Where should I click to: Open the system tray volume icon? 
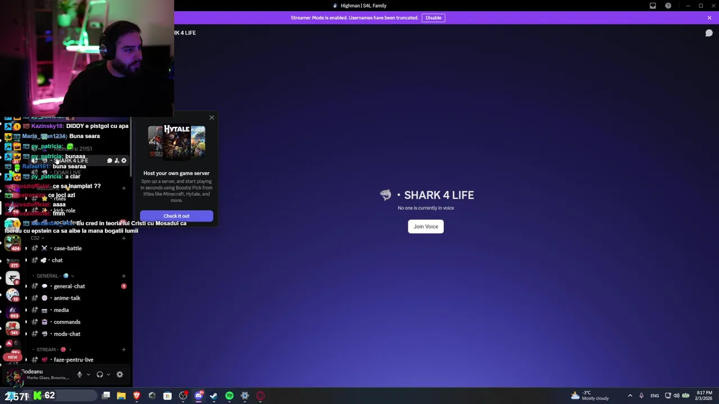tap(676, 396)
